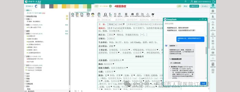The height and width of the screenshot is (92, 240).
Task: Click the DeepSeek chat scrollbar
Action: tap(206, 50)
